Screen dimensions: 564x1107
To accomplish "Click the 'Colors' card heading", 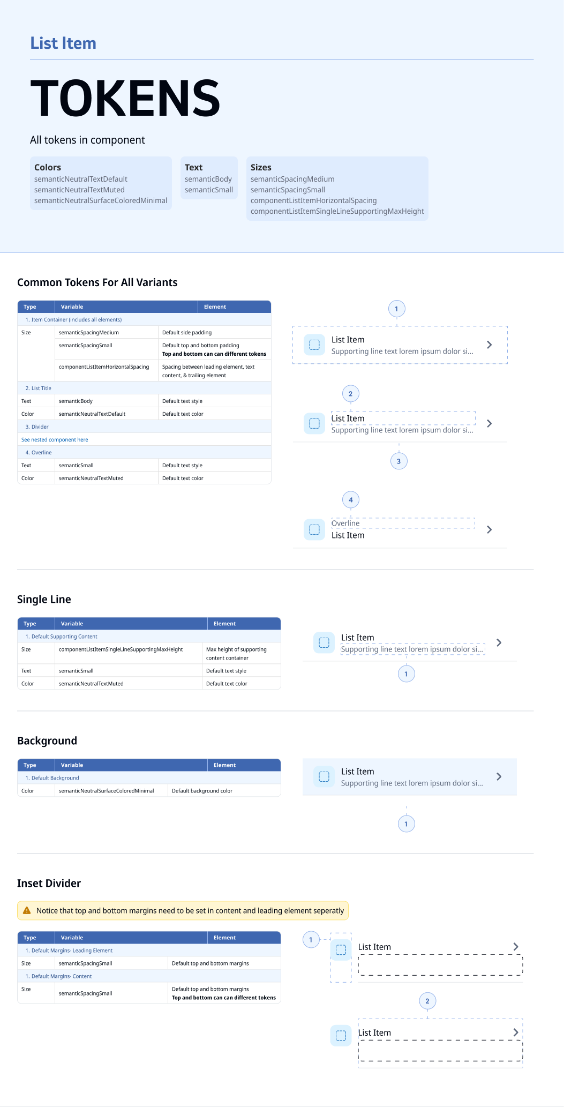I will click(48, 167).
